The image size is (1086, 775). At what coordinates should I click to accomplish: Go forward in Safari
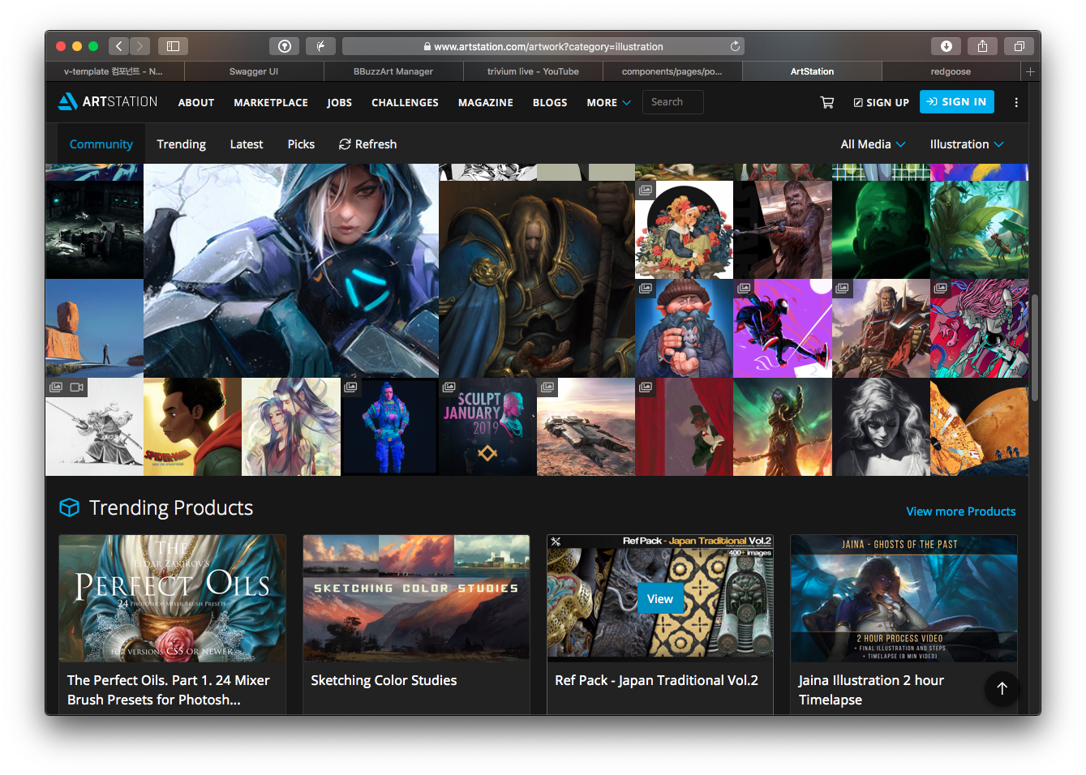pos(140,46)
